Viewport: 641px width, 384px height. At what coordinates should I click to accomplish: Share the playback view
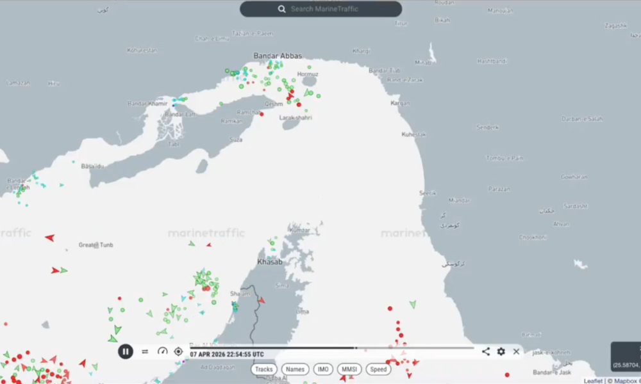click(x=486, y=351)
